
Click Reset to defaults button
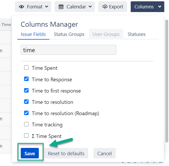tap(66, 153)
